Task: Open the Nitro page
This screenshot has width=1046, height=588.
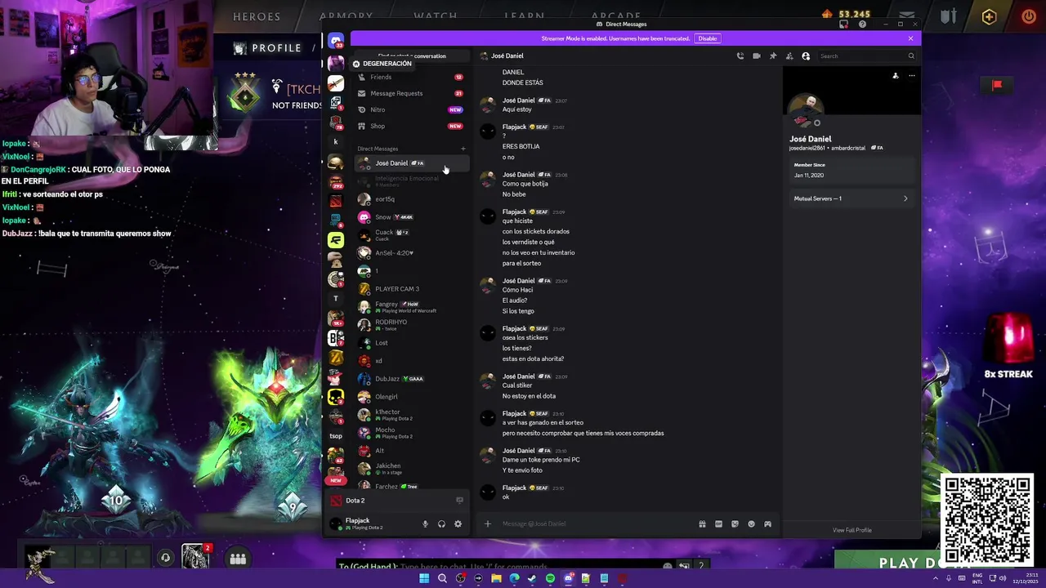Action: [x=411, y=109]
